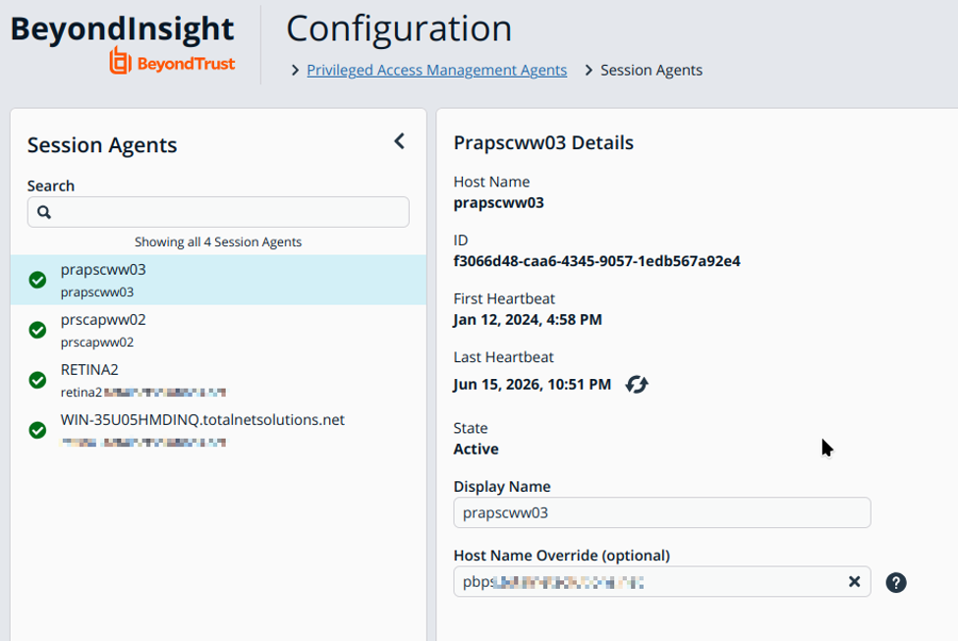Select the RETINA2 session agent row
This screenshot has height=641, width=958.
(x=218, y=380)
